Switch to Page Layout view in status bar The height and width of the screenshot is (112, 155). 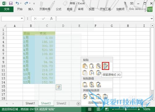[98, 109]
